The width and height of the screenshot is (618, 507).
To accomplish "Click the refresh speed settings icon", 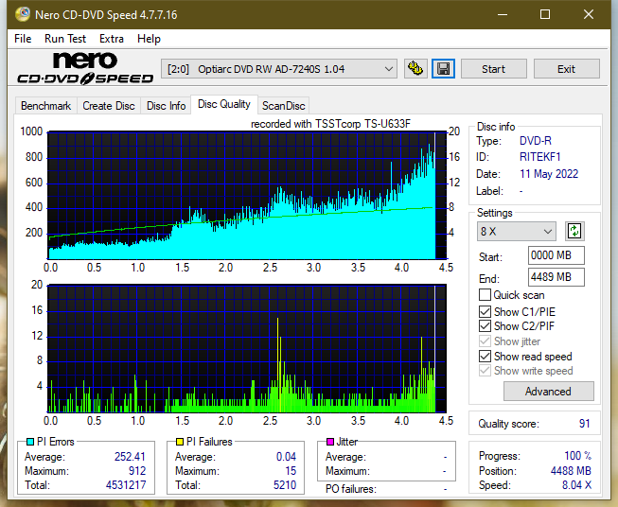I will [574, 231].
